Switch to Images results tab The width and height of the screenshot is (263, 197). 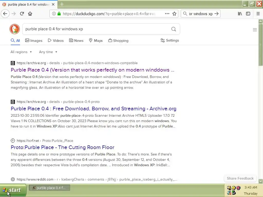click(34, 41)
